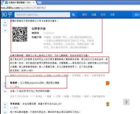Screen dimensions: 140x114
Task: Click the 创意很关键 QR code image
Action: tap(20, 34)
